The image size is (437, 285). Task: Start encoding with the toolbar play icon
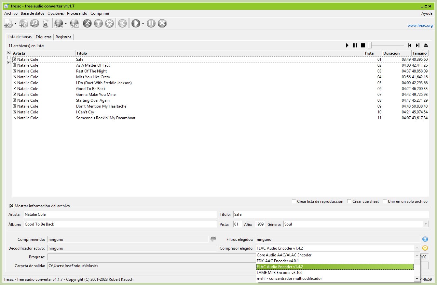pos(135,23)
